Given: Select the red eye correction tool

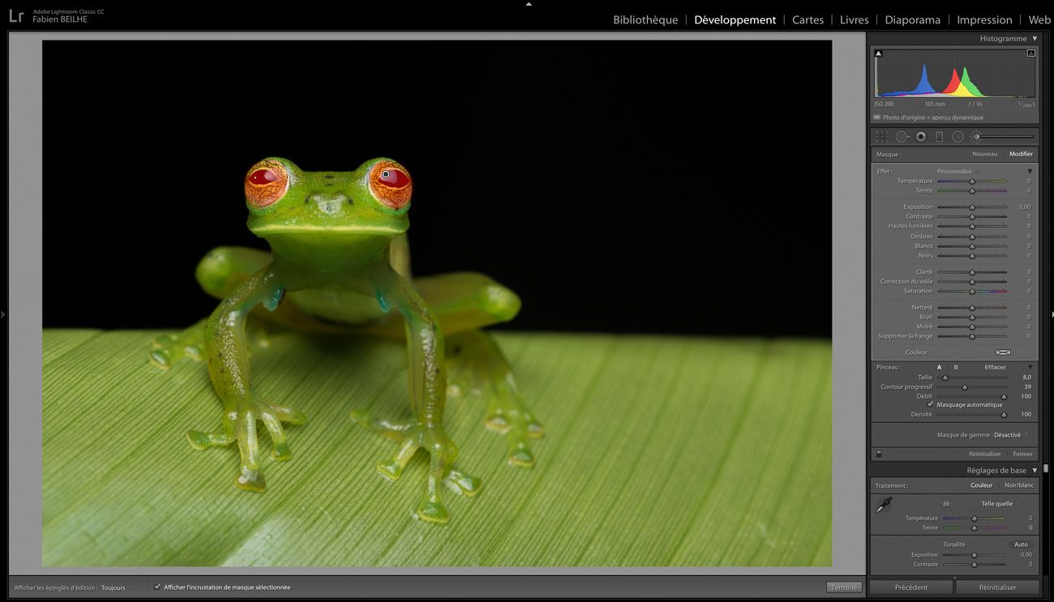Looking at the screenshot, I should coord(921,137).
